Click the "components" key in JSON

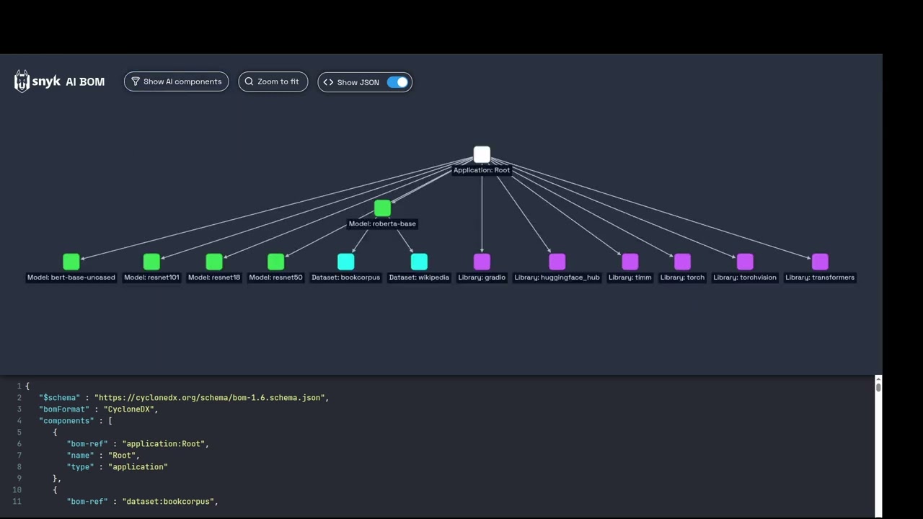pyautogui.click(x=66, y=421)
